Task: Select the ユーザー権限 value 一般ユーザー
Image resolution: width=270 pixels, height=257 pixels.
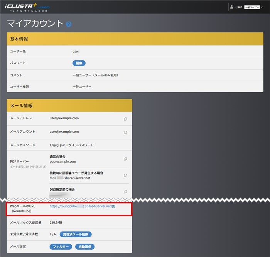Action: coord(82,87)
